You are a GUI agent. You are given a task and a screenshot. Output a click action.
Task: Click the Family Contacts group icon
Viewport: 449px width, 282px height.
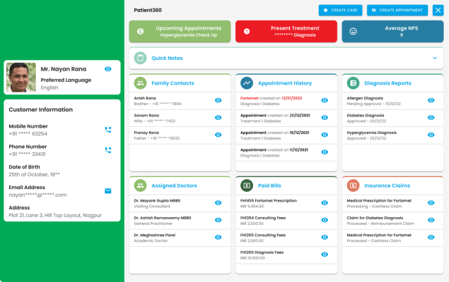point(140,83)
